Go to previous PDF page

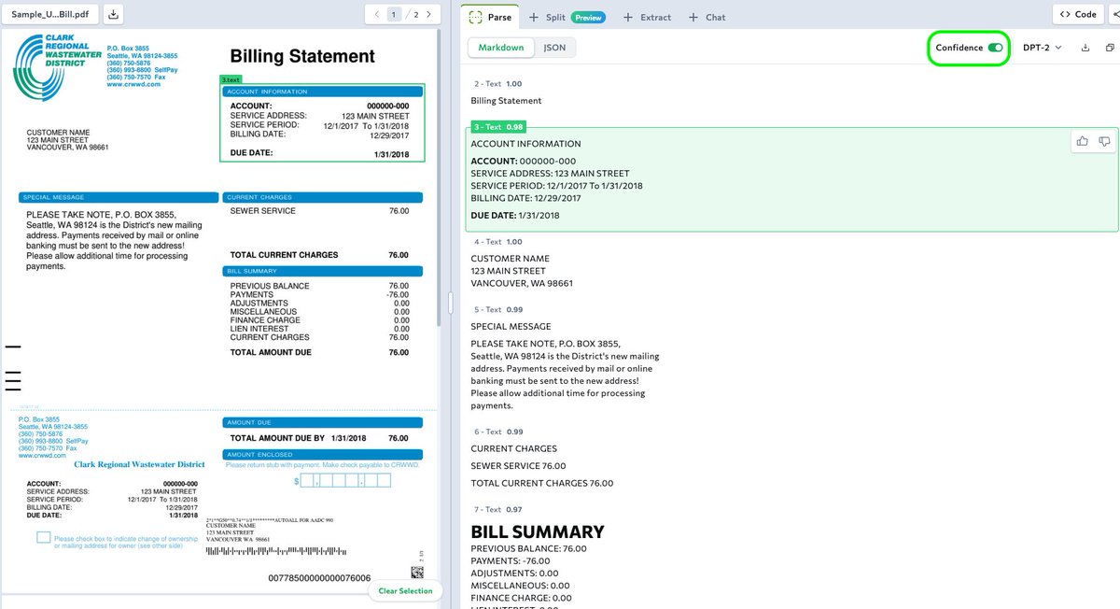377,14
